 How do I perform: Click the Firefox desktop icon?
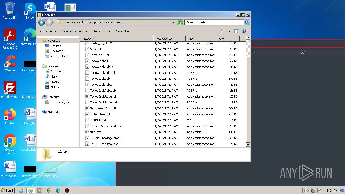click(10, 116)
